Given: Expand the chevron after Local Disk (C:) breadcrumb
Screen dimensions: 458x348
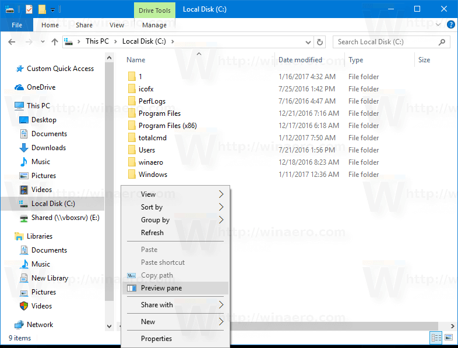Looking at the screenshot, I should point(172,41).
